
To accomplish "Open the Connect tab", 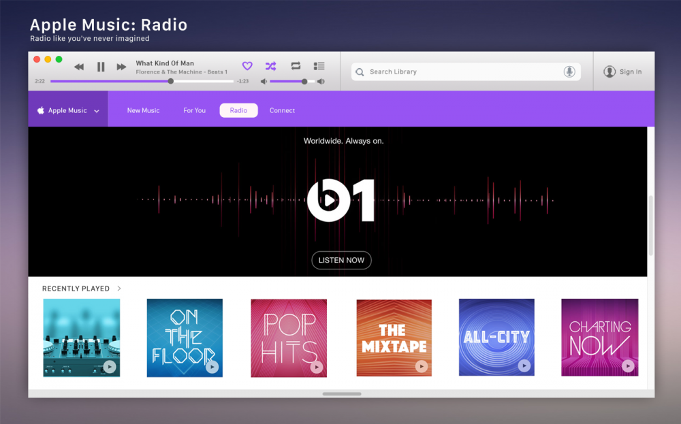I will (x=282, y=110).
